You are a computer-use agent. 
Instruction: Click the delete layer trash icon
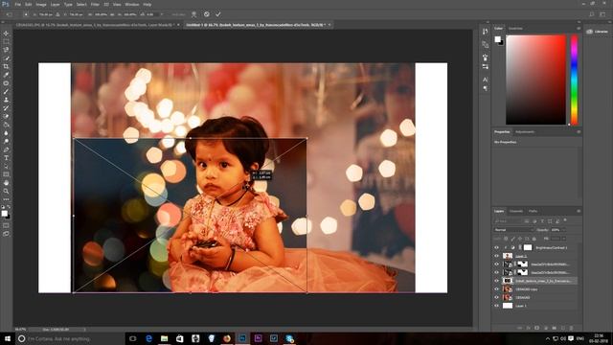click(571, 328)
